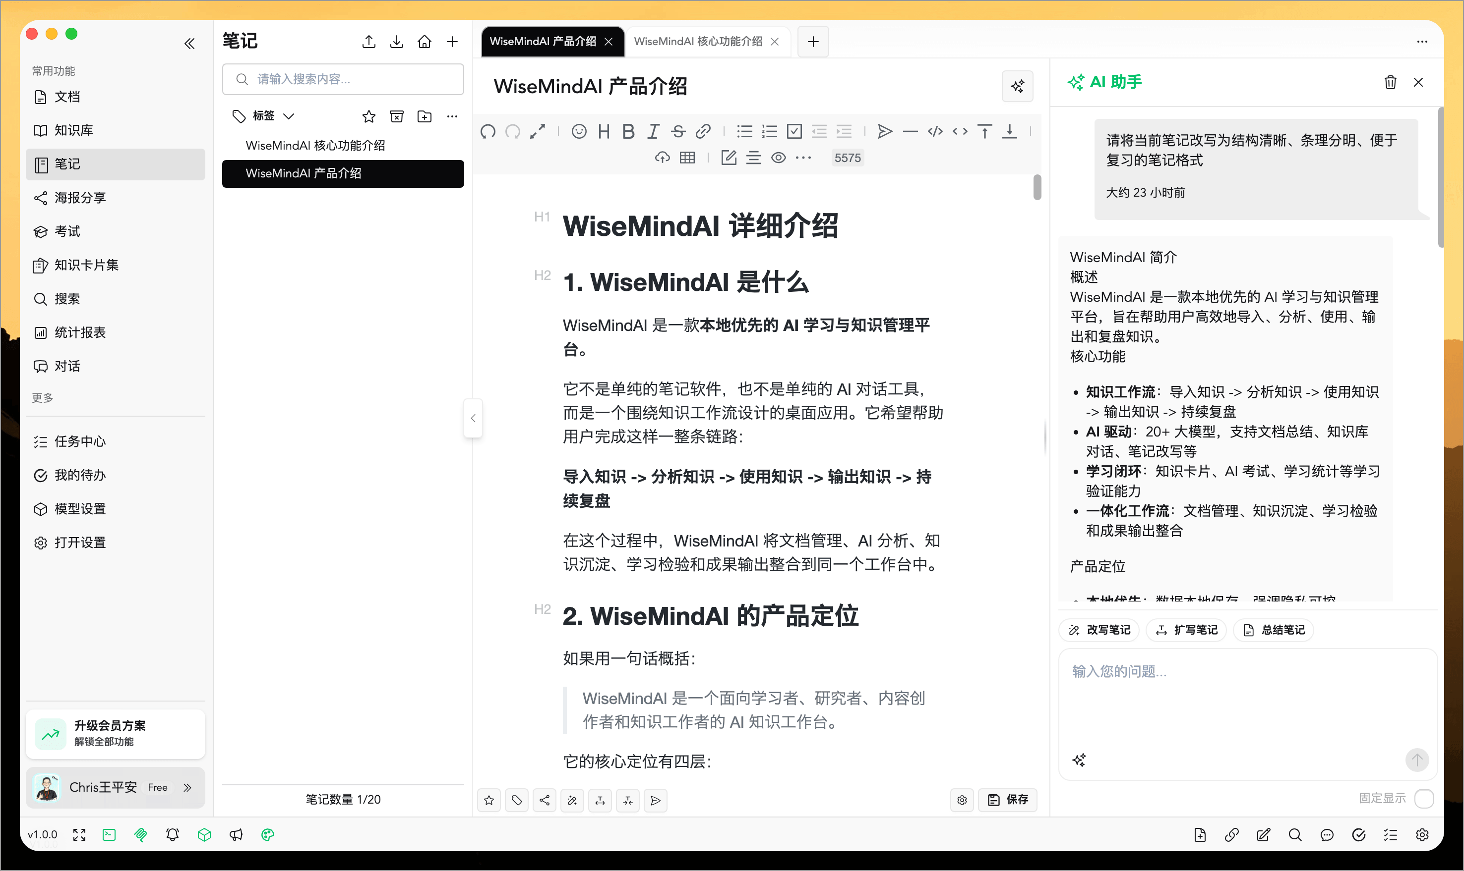The width and height of the screenshot is (1464, 871).
Task: Open 海报分享 from the sidebar
Action: (80, 198)
